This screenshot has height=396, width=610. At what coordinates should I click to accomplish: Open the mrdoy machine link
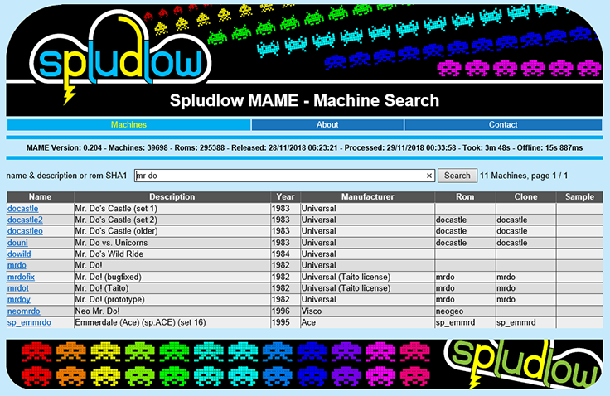coord(19,300)
